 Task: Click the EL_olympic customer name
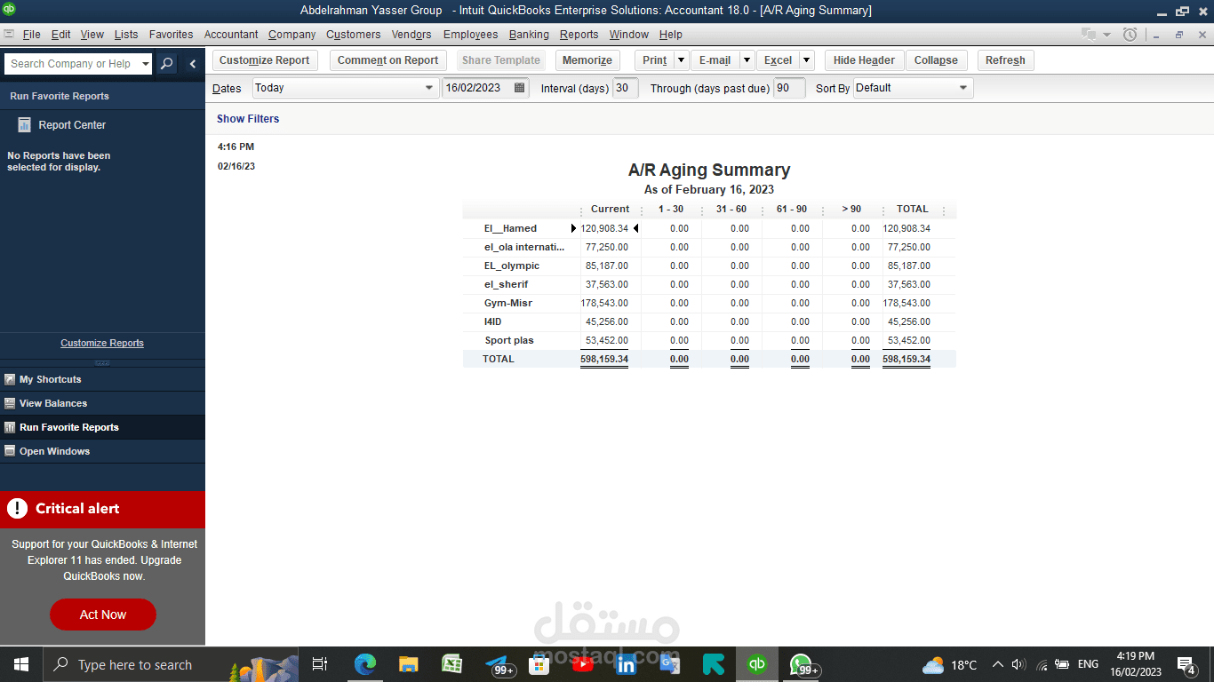(512, 266)
